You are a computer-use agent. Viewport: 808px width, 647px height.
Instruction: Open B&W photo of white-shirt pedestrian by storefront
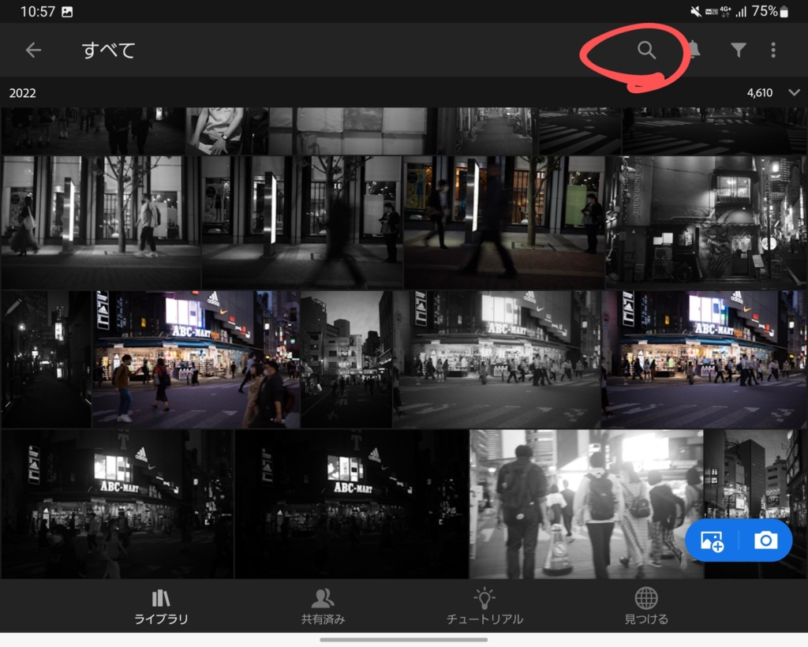[x=101, y=223]
